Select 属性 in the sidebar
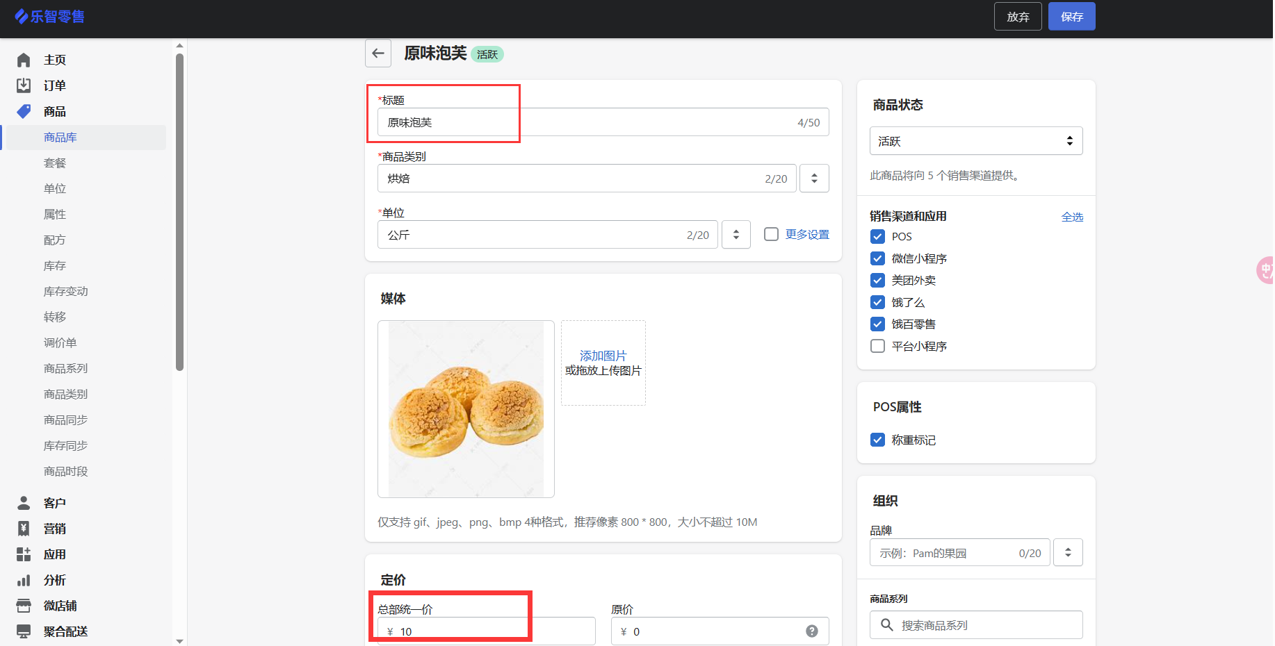 [55, 215]
